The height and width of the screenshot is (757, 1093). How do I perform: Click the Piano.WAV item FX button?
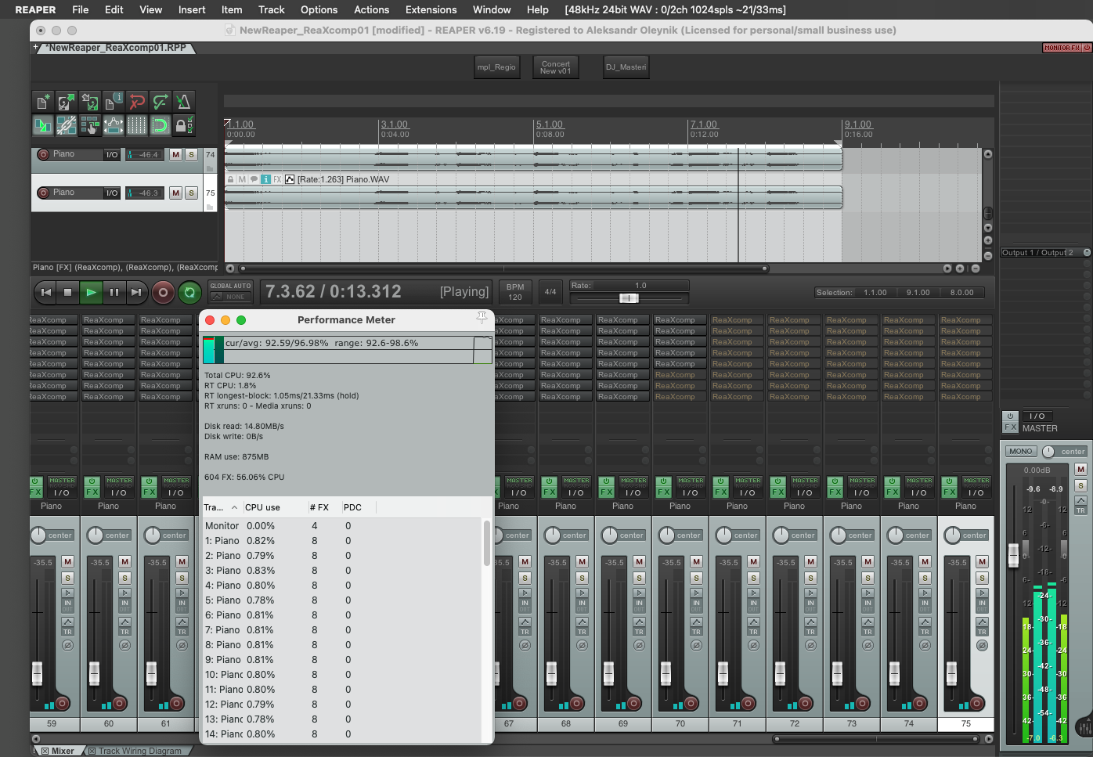click(x=277, y=179)
